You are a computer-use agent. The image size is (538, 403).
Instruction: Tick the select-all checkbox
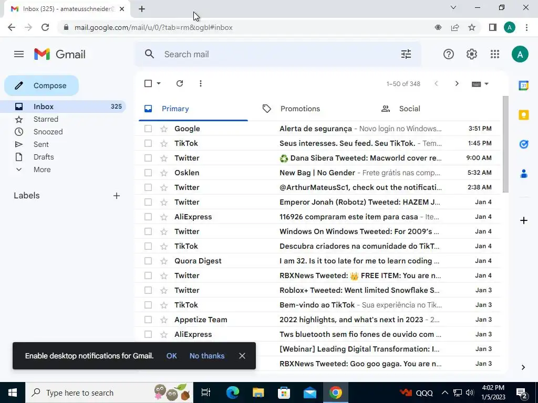click(x=148, y=83)
